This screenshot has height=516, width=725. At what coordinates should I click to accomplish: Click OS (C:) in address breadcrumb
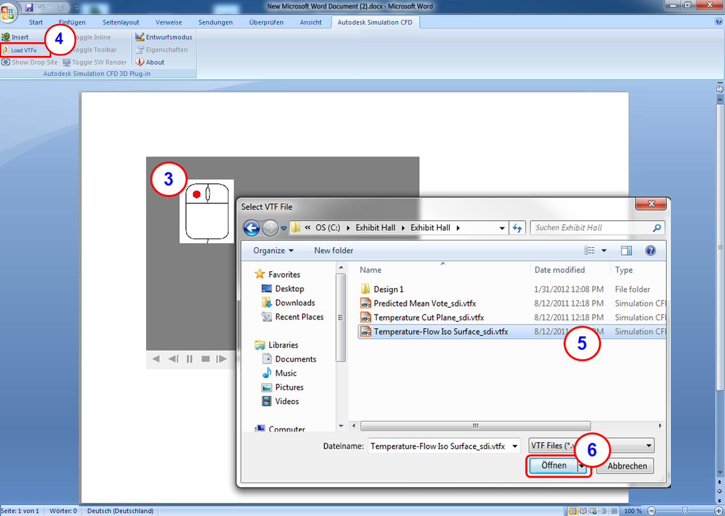tap(328, 228)
